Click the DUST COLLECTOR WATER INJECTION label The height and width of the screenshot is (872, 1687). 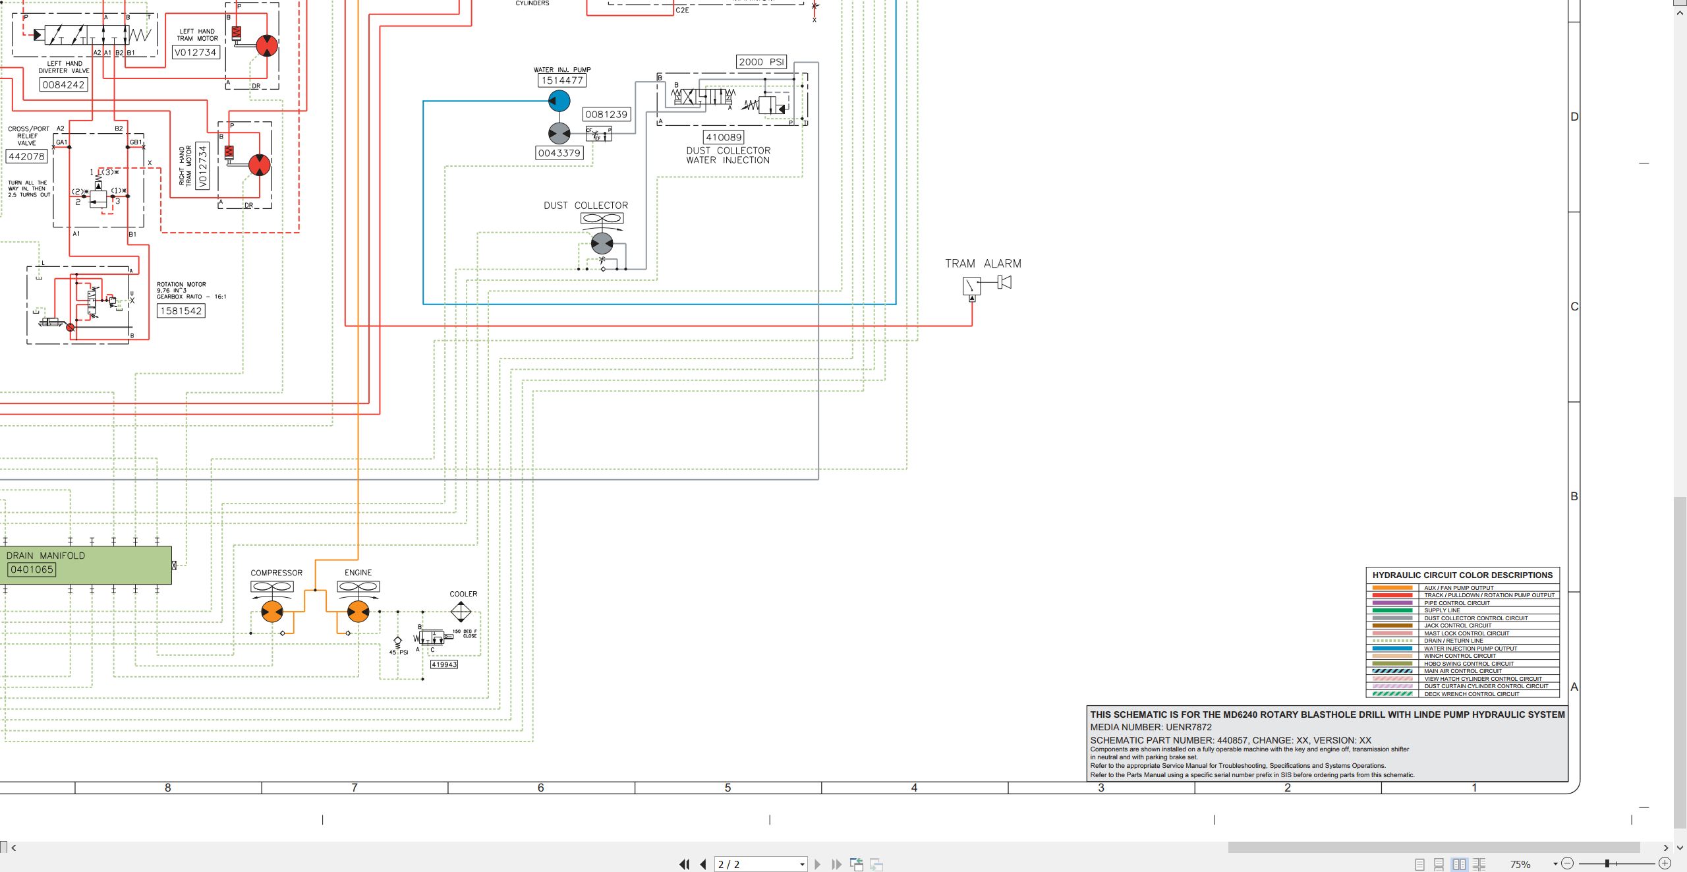tap(728, 156)
